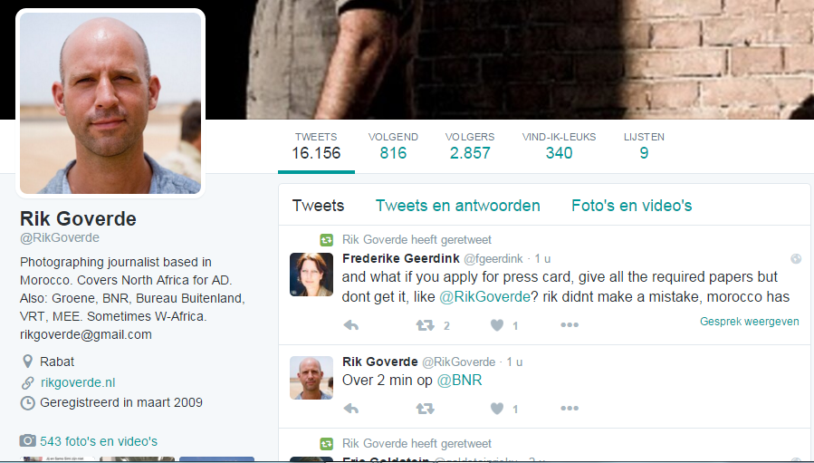Click the globe icon on Frederike's tweet

(795, 259)
